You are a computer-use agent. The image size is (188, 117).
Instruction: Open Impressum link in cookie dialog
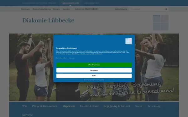tap(72, 58)
